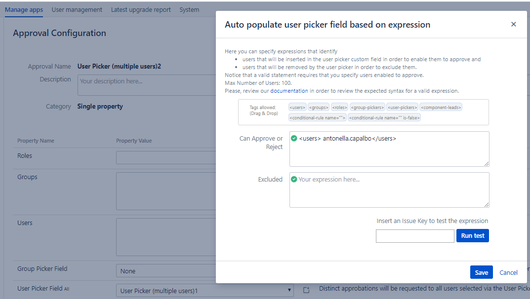Select the <users> tag chip
530x299 pixels.
(x=297, y=107)
